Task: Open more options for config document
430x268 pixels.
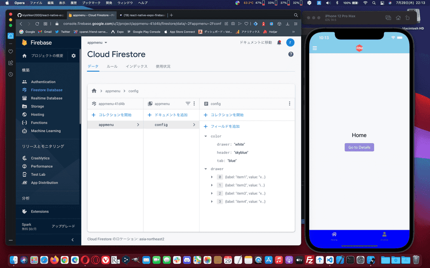Action: tap(289, 104)
